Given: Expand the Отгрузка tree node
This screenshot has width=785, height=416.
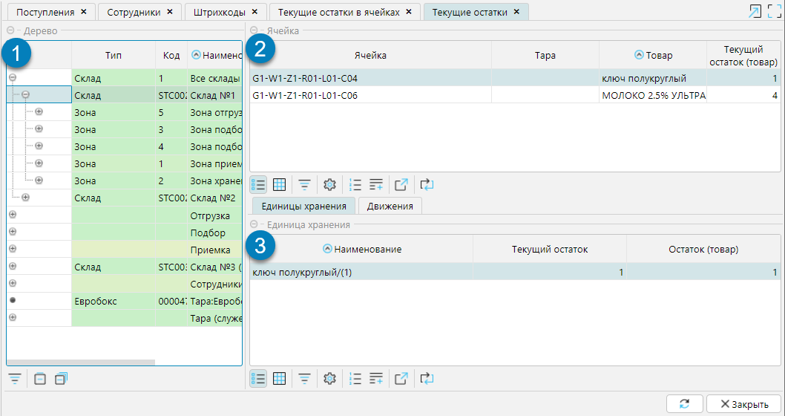Looking at the screenshot, I should pos(13,215).
